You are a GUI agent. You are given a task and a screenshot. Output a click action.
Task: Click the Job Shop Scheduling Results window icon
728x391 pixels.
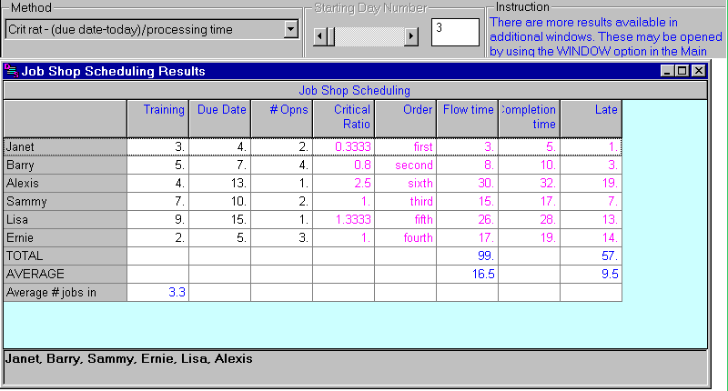pos(12,71)
